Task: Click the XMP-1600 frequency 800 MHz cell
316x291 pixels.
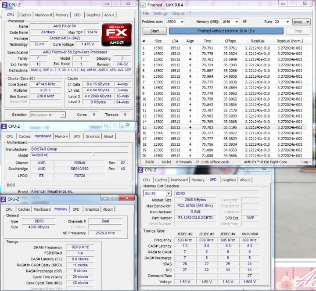Action: (249, 240)
